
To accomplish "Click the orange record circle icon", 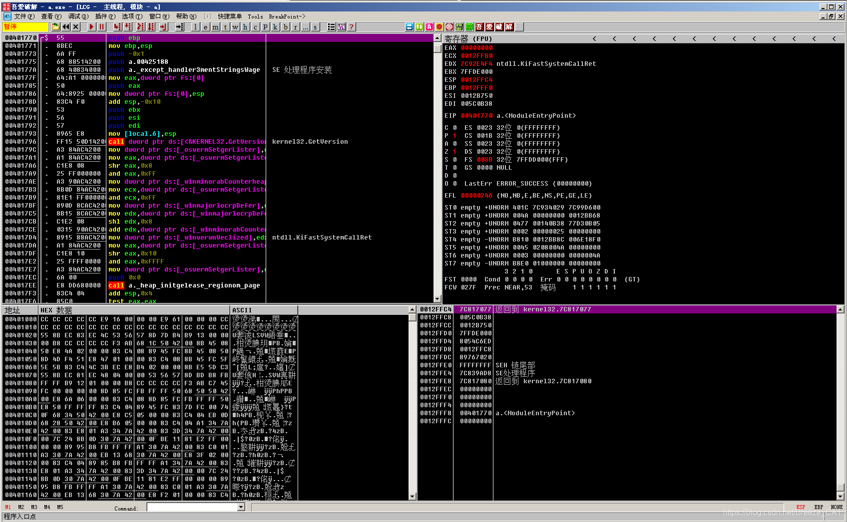I will point(439,27).
